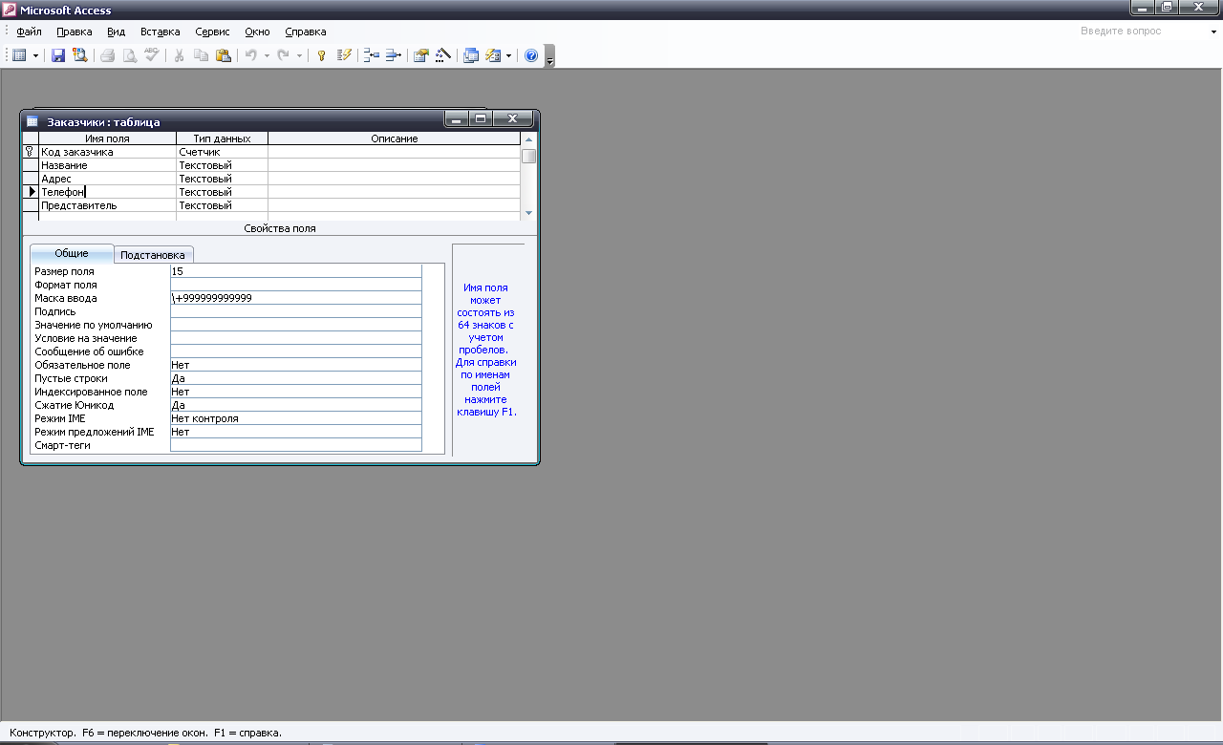The image size is (1223, 745).
Task: Click the ABC spelling check icon
Action: 151,55
